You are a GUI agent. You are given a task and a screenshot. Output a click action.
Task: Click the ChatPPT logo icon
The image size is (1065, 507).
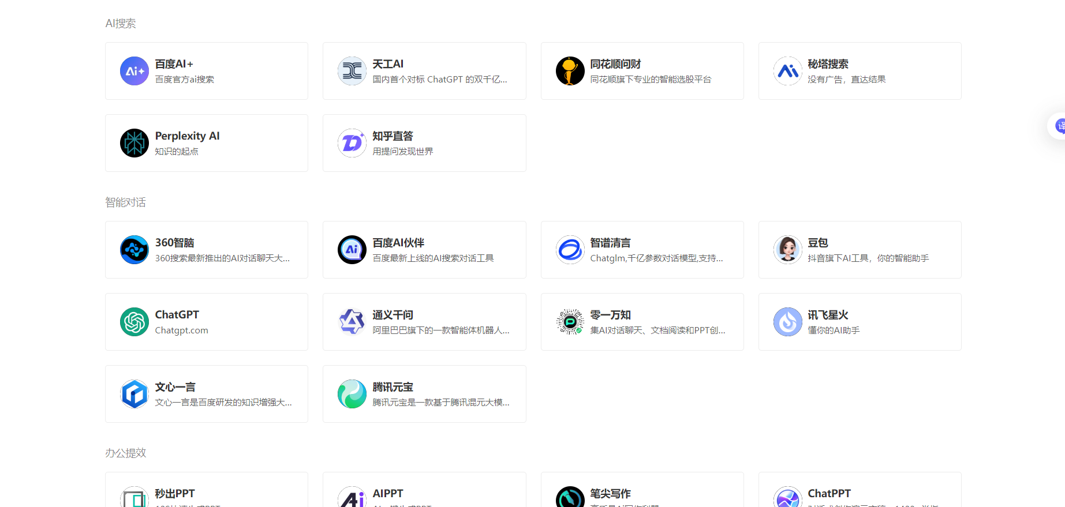click(788, 497)
